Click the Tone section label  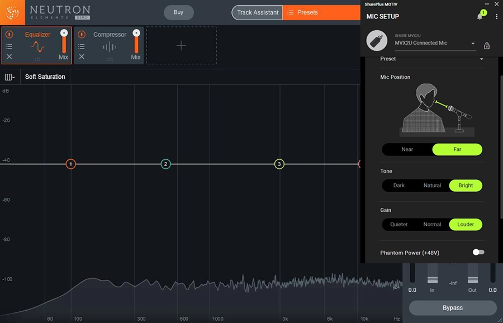(386, 172)
